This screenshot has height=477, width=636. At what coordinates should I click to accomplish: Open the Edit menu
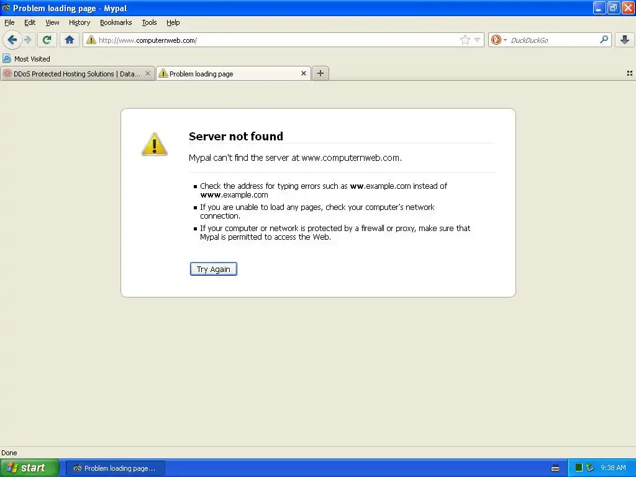pyautogui.click(x=30, y=22)
